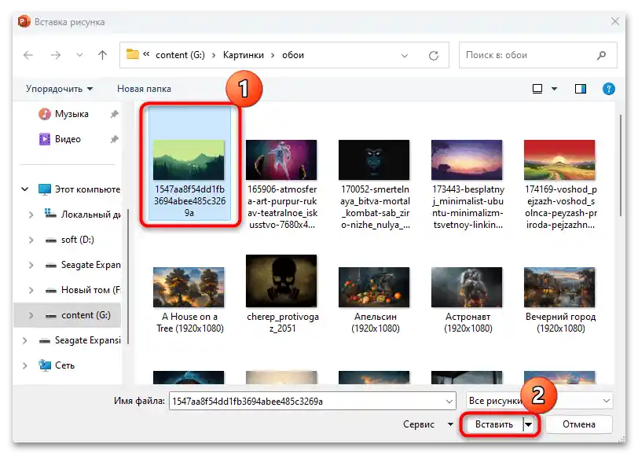Click the search magnifier in the search box
638x455 pixels.
point(600,55)
